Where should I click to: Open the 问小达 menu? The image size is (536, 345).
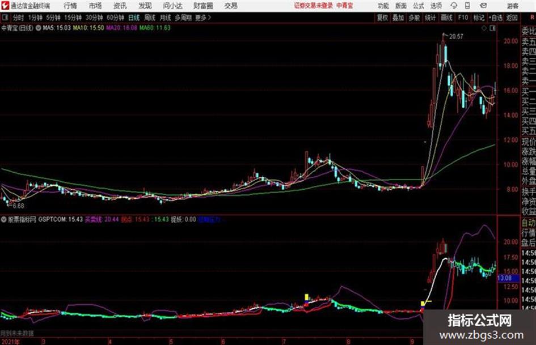click(172, 6)
